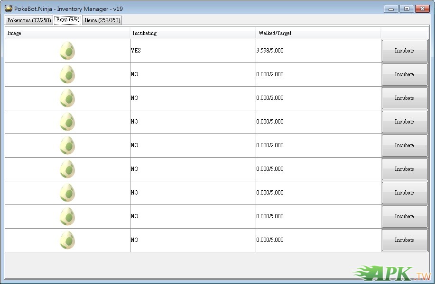Click the third row's egg icon
435x284 pixels.
[x=67, y=98]
